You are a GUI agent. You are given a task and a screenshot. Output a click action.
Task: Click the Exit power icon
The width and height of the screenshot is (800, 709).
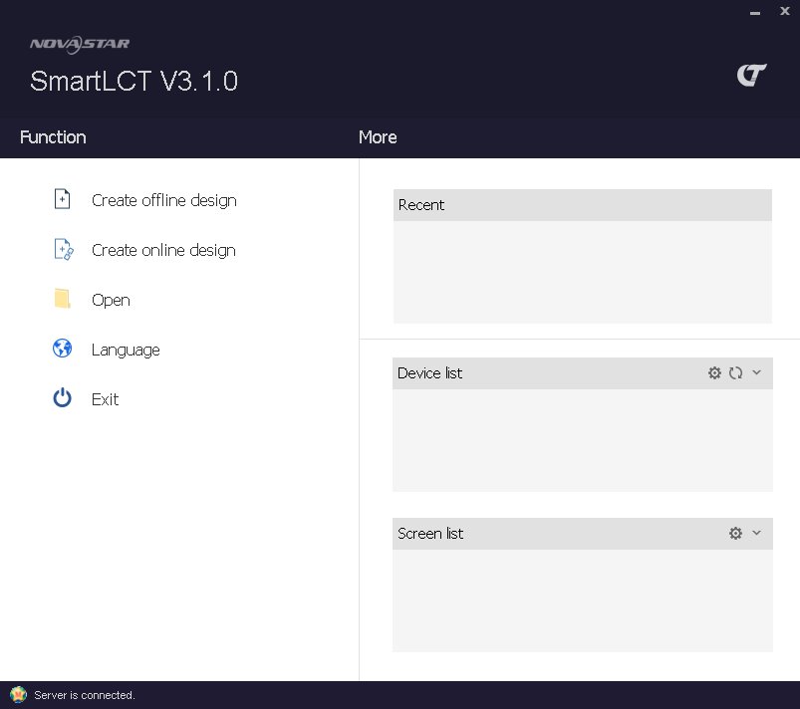(62, 398)
